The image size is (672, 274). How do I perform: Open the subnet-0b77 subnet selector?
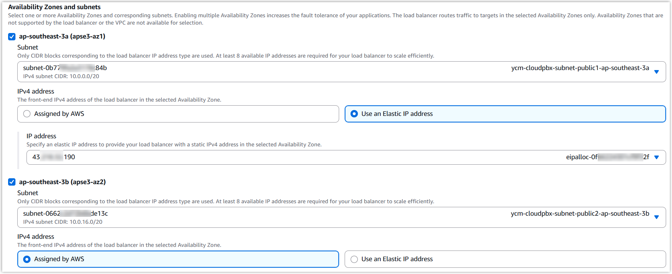pyautogui.click(x=257, y=72)
